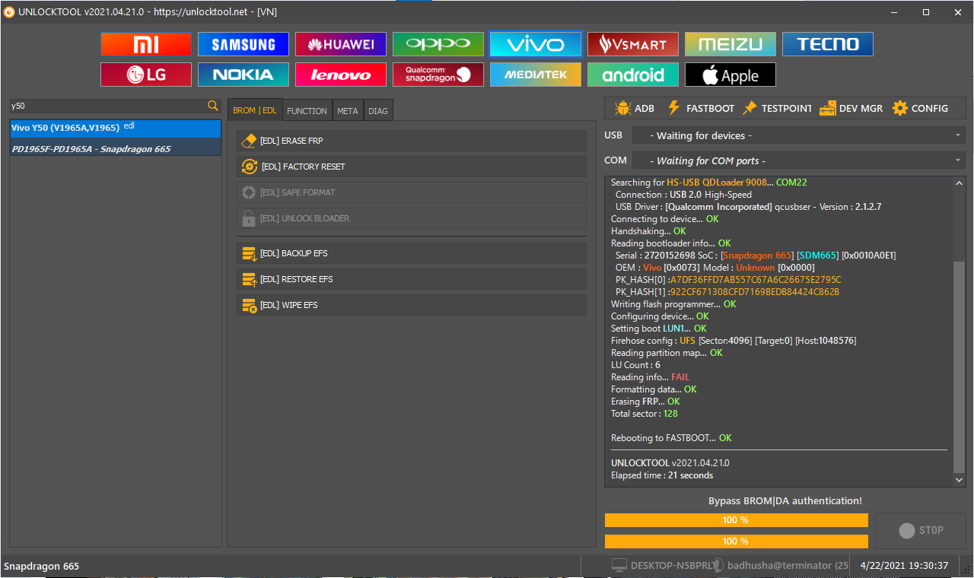Switch to the BROM | EDL tab
Screen dimensions: 974x578
coord(255,110)
